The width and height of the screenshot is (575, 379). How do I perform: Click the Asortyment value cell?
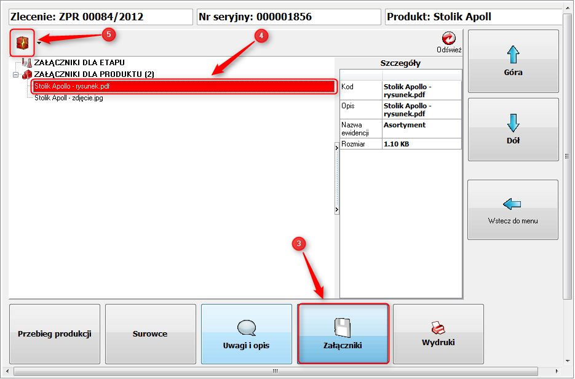[x=422, y=129]
